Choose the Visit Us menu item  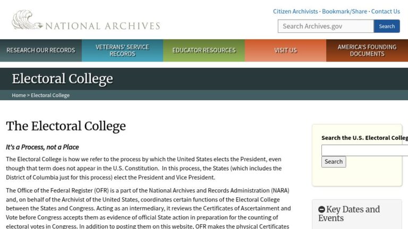(285, 50)
